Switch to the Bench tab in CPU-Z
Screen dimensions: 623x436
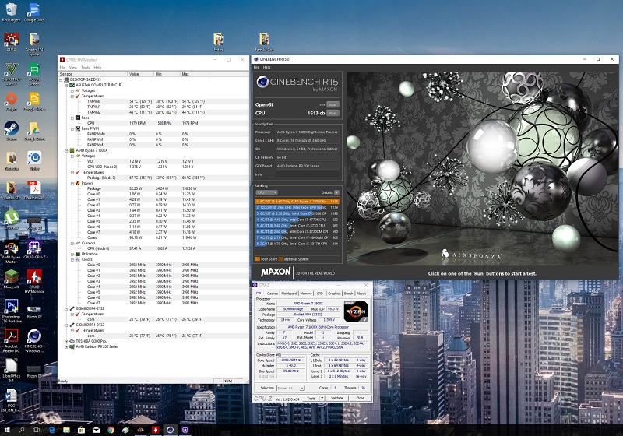pos(348,293)
